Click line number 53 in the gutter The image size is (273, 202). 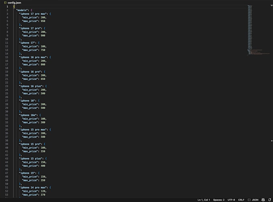pos(6,195)
